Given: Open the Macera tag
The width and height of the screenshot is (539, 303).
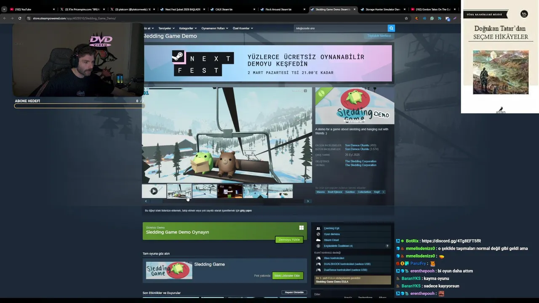Looking at the screenshot, I should (x=321, y=192).
